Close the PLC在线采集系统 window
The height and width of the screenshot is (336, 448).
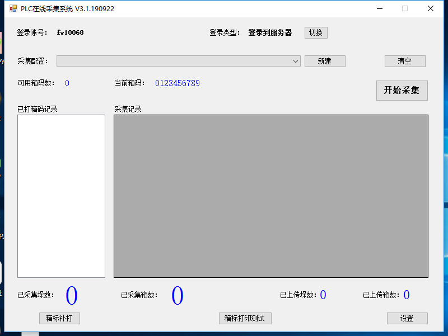tap(431, 8)
